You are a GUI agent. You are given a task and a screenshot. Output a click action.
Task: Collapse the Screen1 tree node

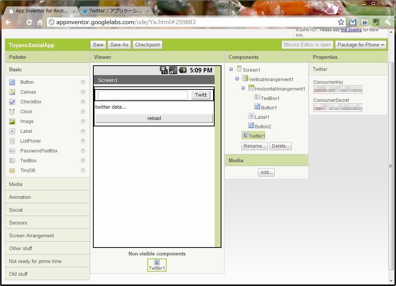tap(231, 69)
